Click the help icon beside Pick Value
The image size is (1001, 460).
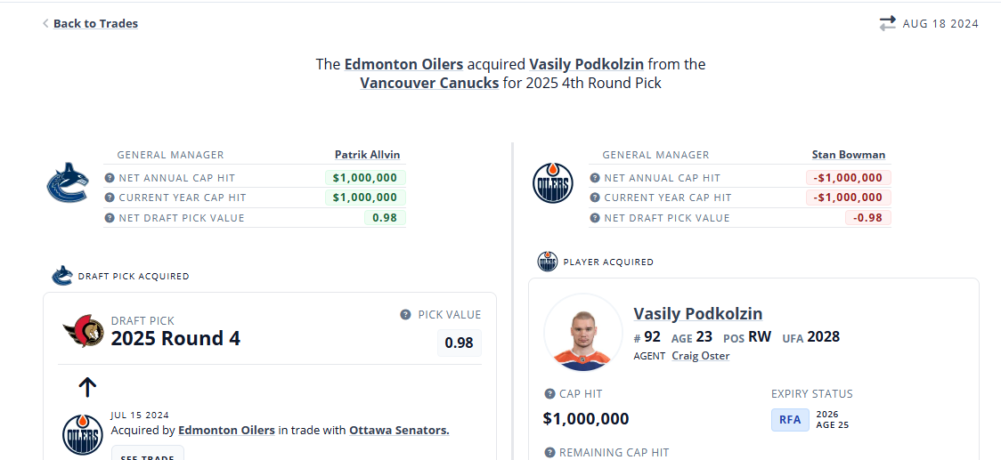(x=405, y=315)
